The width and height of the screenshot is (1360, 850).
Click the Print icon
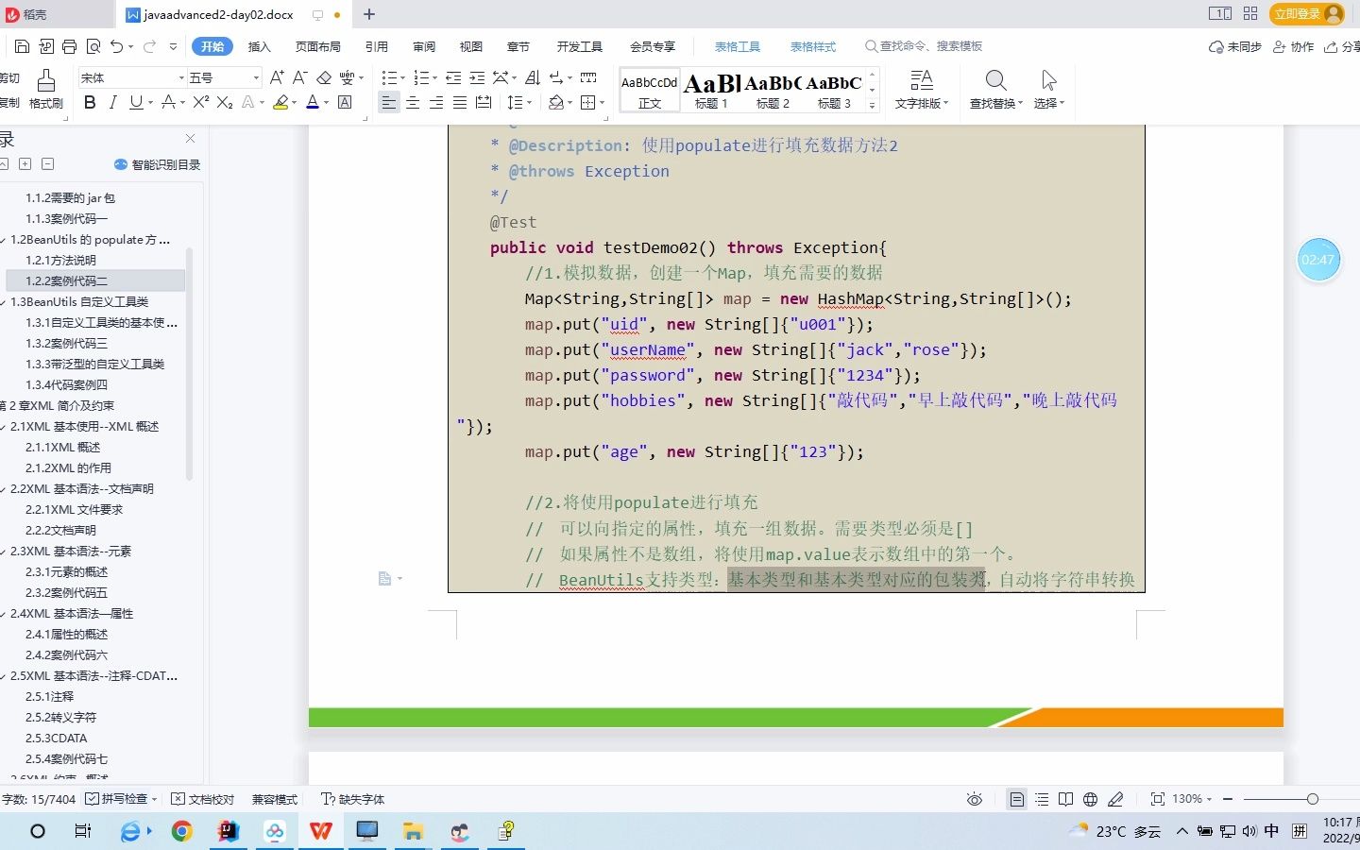click(x=69, y=46)
